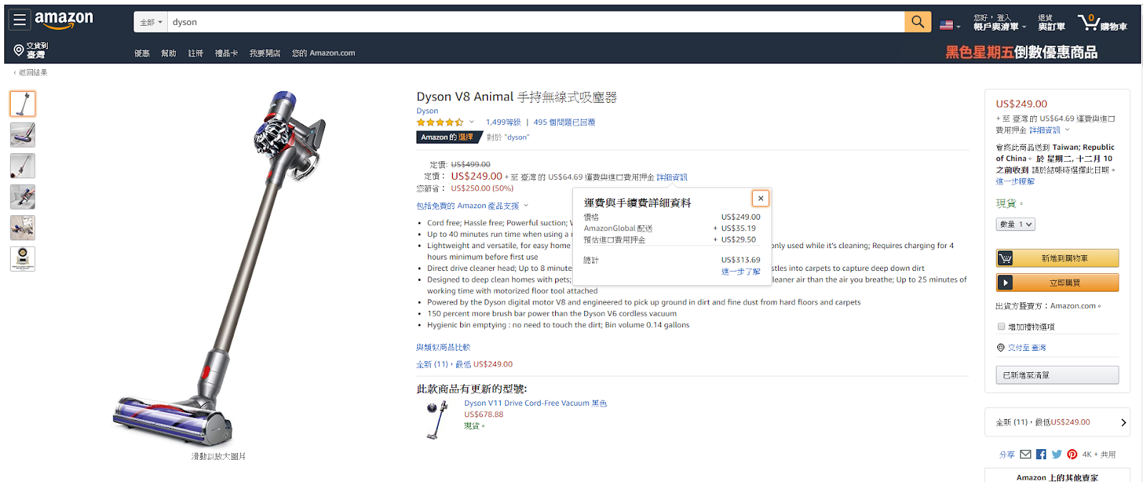The image size is (1143, 482).
Task: Show second product thumbnail image
Action: pos(23,135)
